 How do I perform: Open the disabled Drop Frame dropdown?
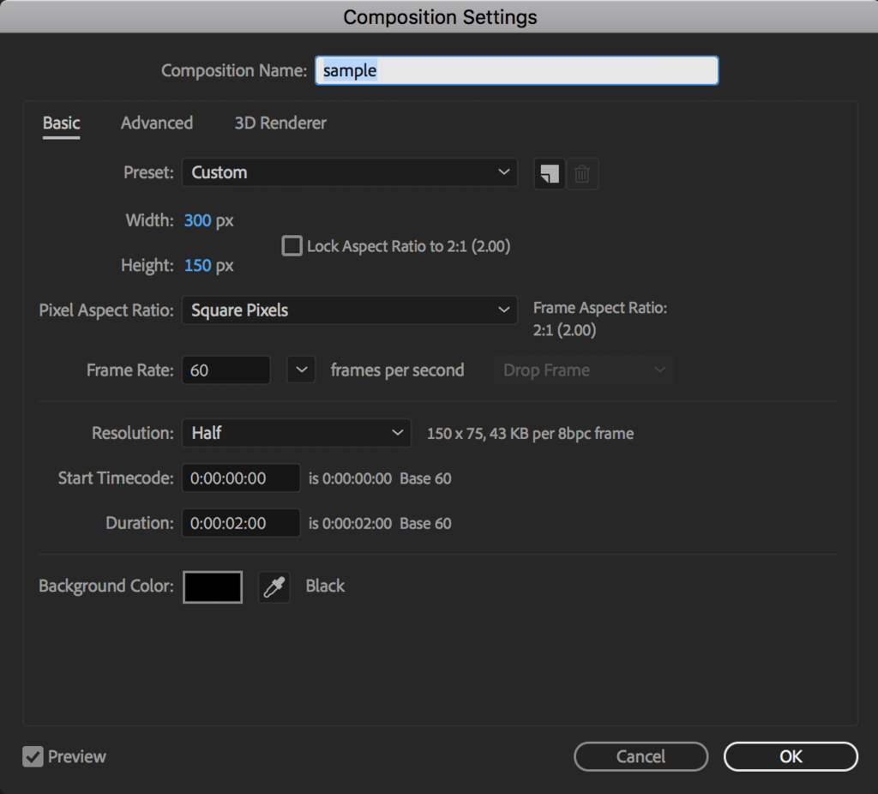[x=583, y=370]
